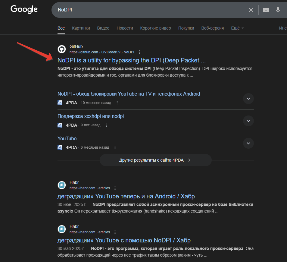Open деградации YouTube теперь и на Android link
287x262 pixels.
point(126,196)
